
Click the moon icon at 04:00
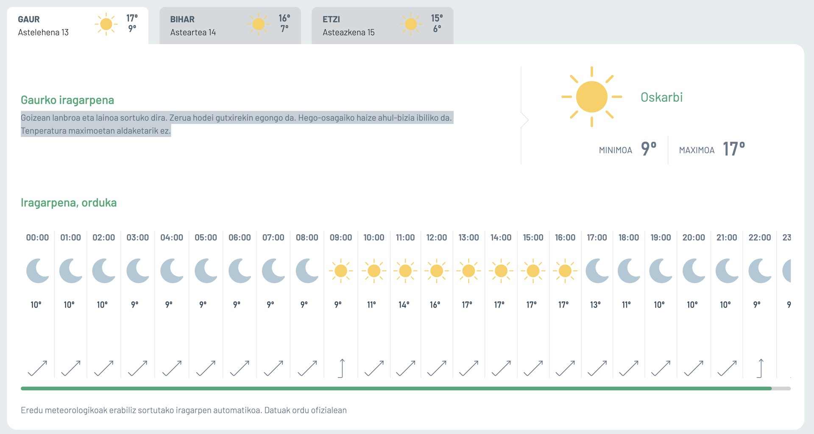coord(172,271)
